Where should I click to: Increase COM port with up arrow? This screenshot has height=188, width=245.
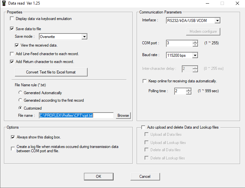coord(195,42)
